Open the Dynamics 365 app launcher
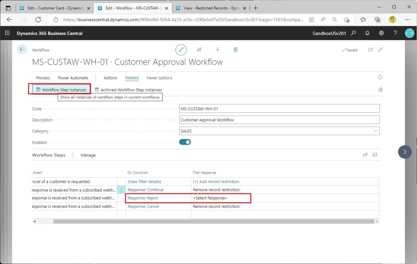The width and height of the screenshot is (417, 264). pyautogui.click(x=7, y=33)
